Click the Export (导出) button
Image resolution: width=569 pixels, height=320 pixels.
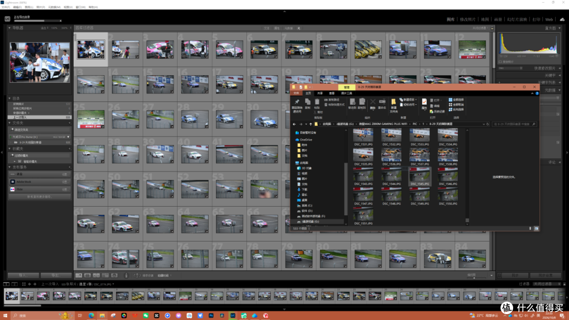55,275
